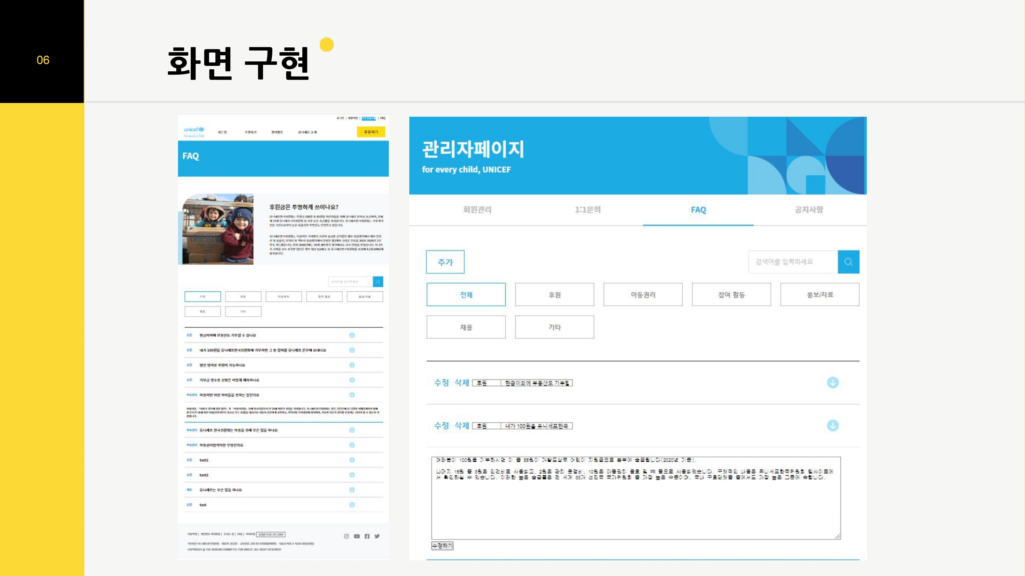Click the 추가 button on the admin page
This screenshot has height=576, width=1025.
click(445, 262)
